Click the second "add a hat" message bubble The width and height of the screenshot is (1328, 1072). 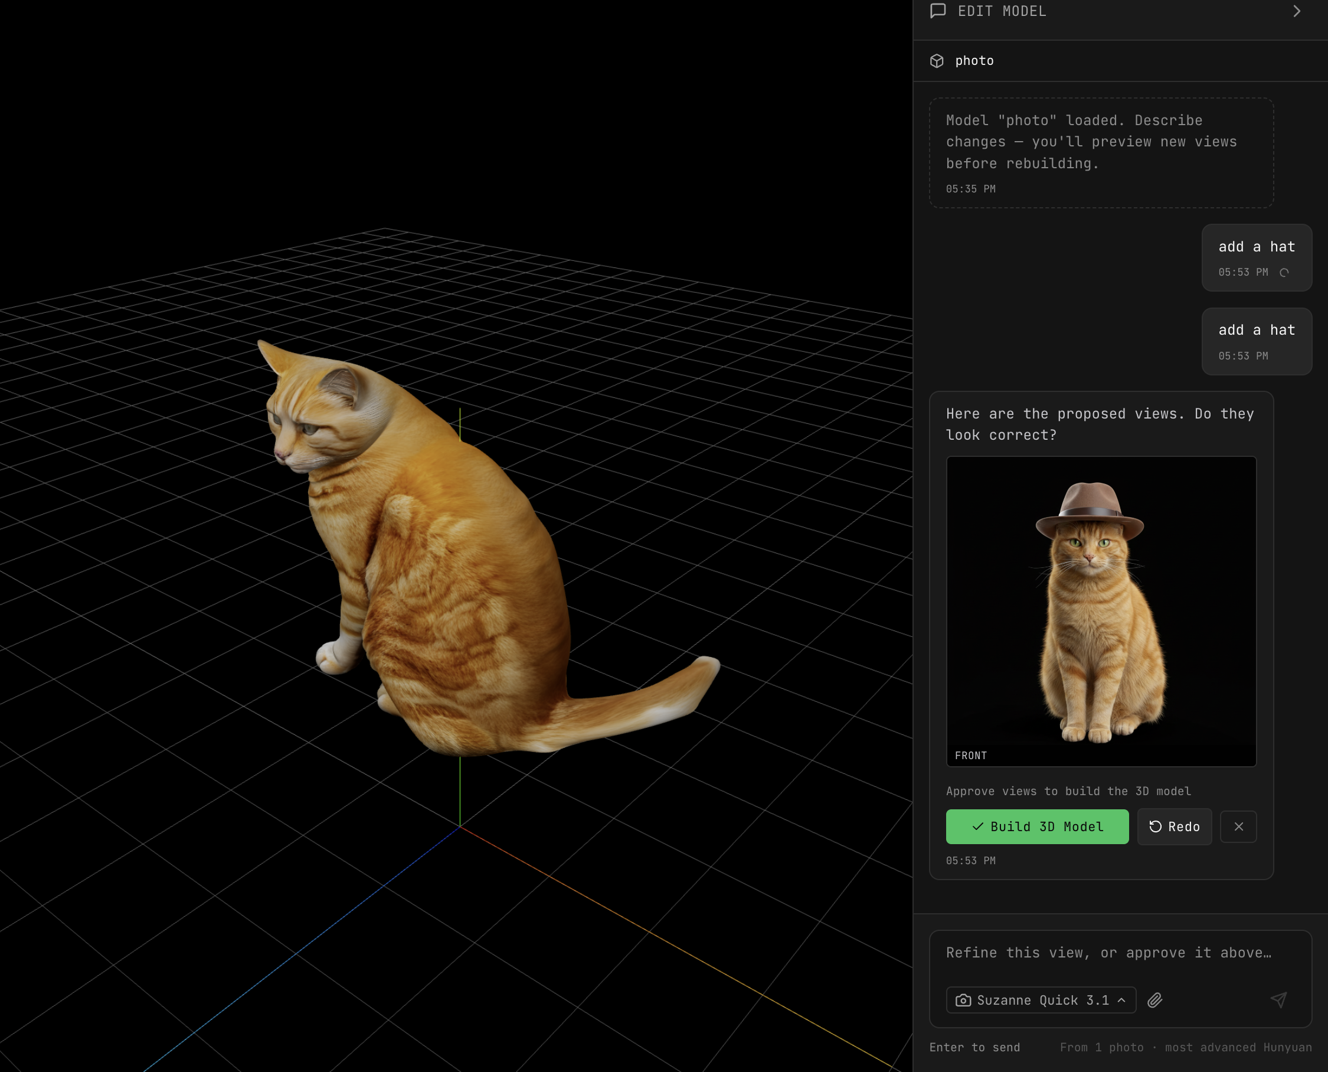[x=1257, y=341]
